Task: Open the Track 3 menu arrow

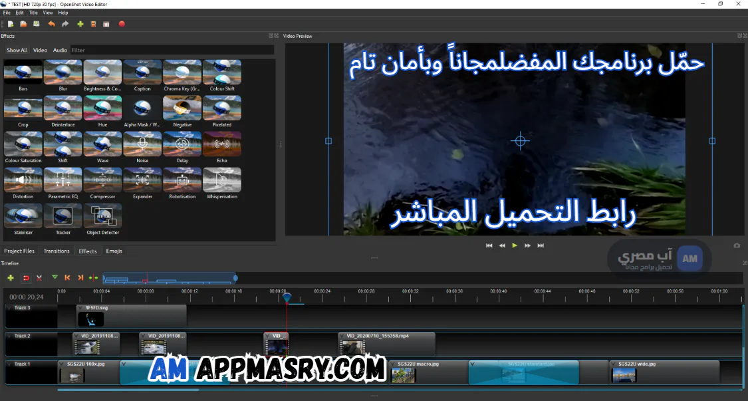Action: coord(9,308)
